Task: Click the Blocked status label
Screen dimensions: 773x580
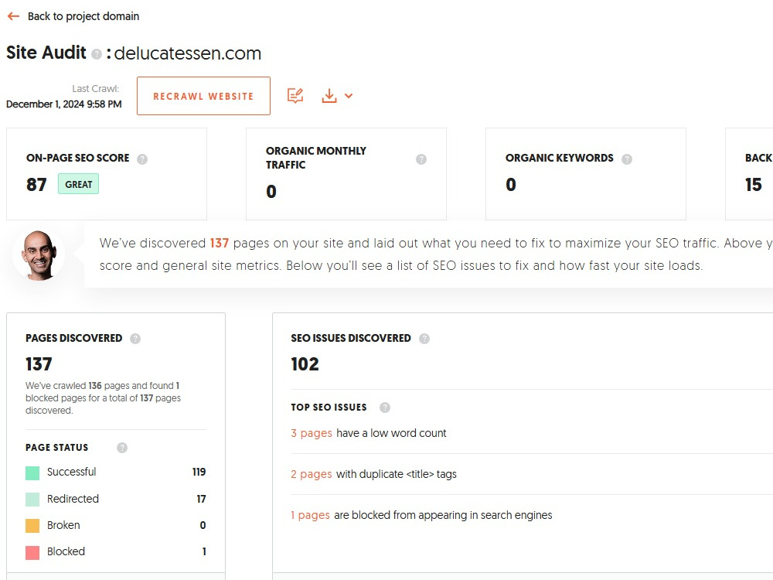Action: click(66, 551)
